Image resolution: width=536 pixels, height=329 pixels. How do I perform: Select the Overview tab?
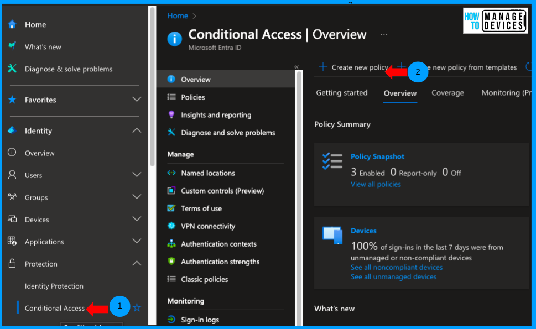[x=400, y=93]
